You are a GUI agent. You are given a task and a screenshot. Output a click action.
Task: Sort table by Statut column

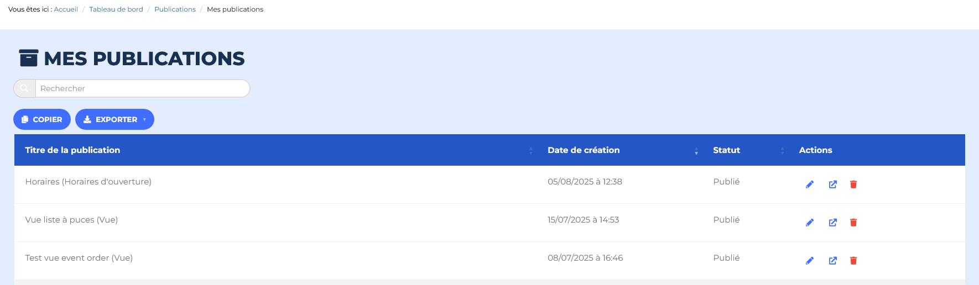pos(726,150)
